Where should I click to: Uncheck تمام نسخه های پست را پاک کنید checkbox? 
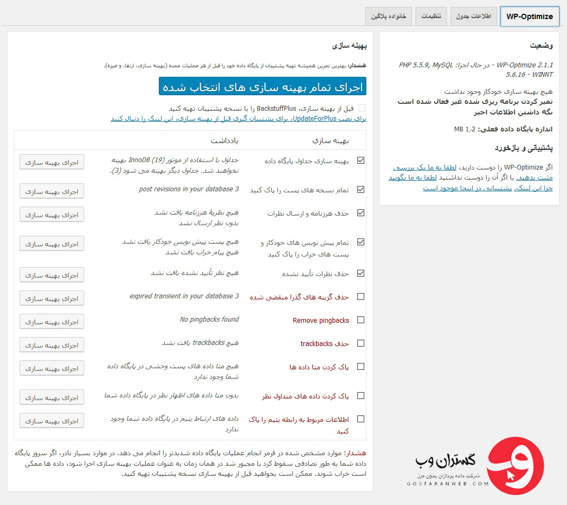(361, 189)
